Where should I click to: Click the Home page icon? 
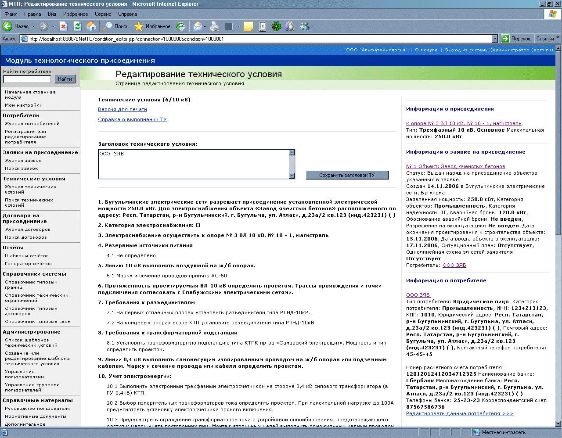(x=91, y=26)
